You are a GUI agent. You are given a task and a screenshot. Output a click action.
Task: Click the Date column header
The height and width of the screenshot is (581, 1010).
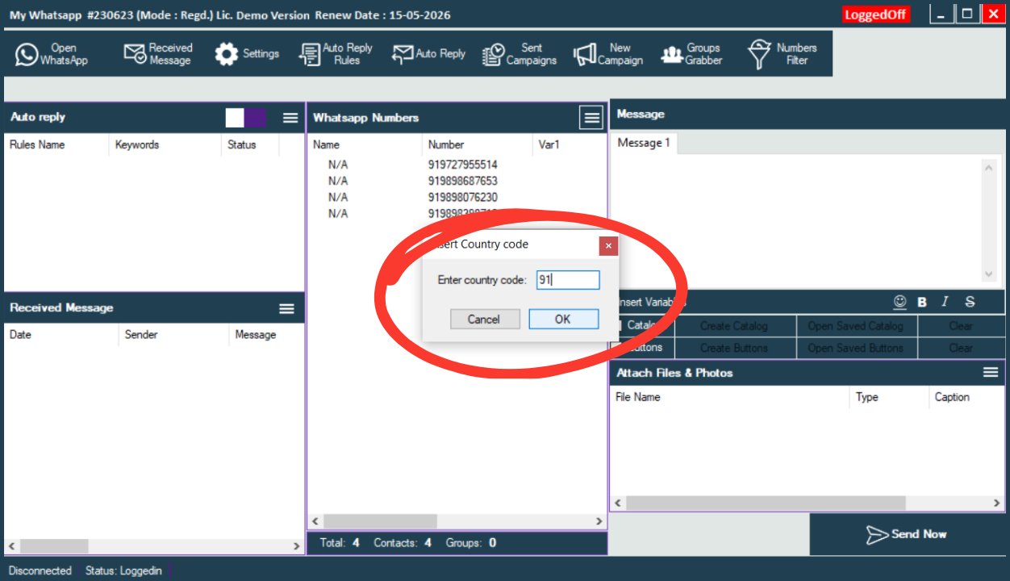[x=61, y=335]
